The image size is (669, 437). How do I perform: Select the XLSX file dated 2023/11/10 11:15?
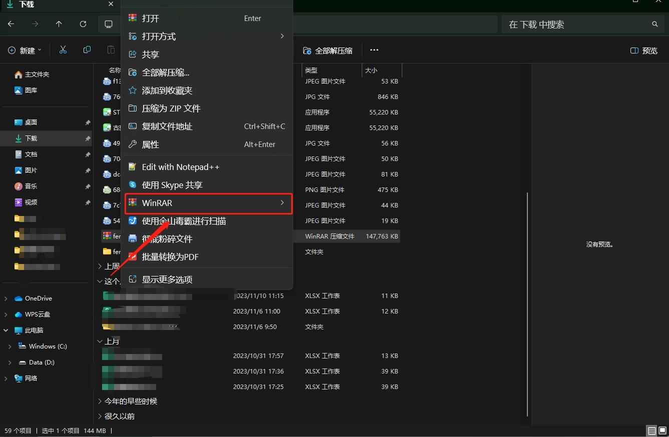(x=251, y=296)
